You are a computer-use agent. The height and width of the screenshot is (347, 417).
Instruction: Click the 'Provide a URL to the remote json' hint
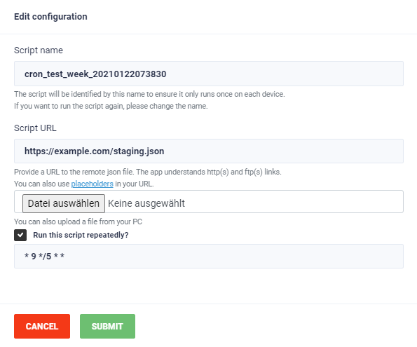tap(148, 172)
